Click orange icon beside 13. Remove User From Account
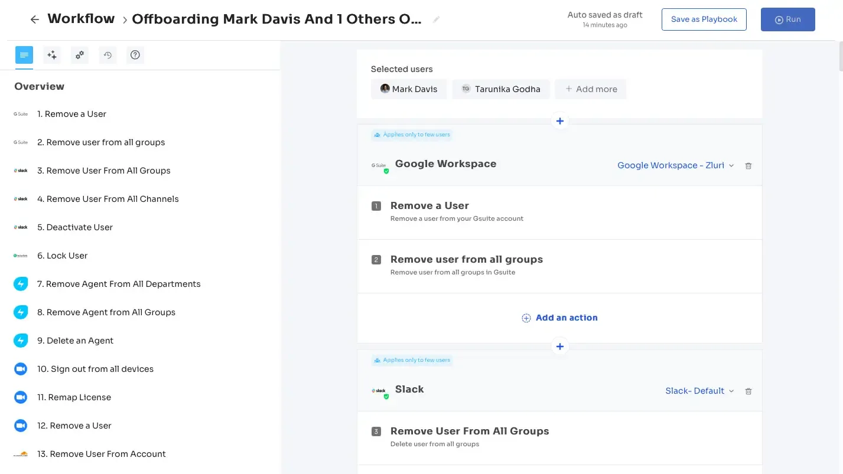This screenshot has width=843, height=474. tap(21, 454)
